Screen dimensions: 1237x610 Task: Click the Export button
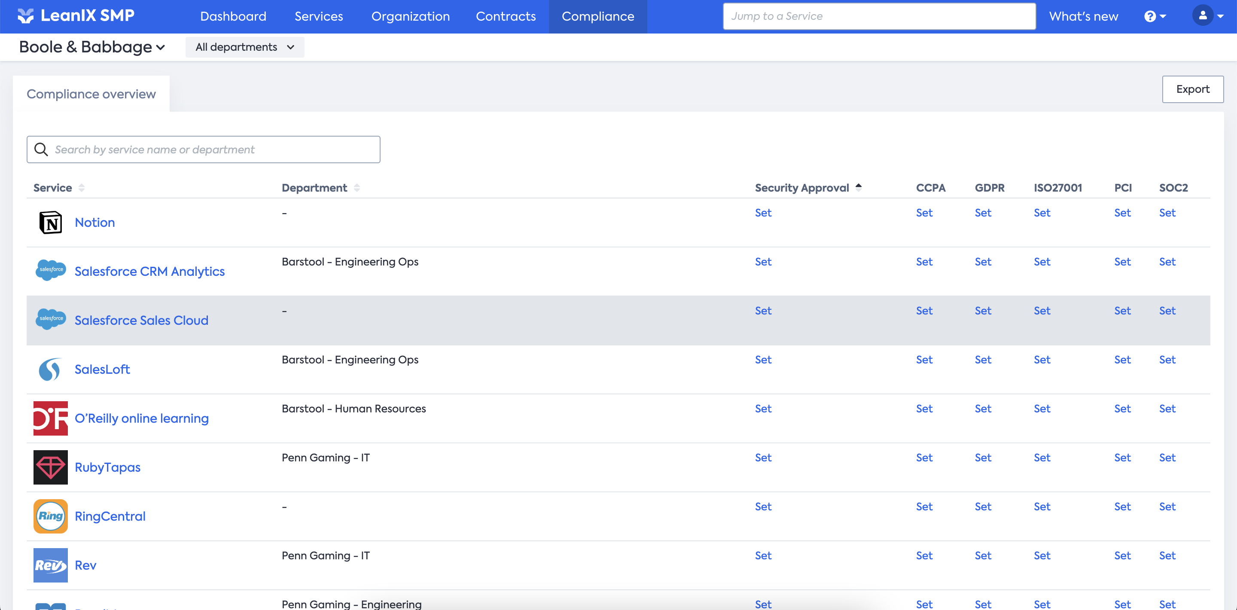(1192, 89)
